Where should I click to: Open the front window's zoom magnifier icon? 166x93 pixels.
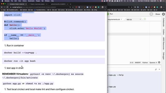70,7
